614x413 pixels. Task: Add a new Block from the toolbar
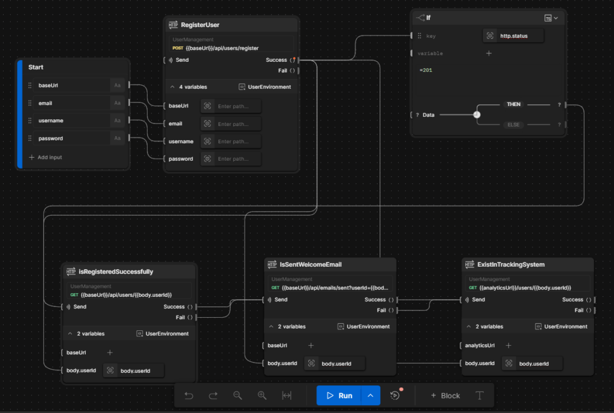[445, 396]
